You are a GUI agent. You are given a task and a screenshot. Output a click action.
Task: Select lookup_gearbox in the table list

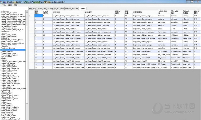coord(6,72)
